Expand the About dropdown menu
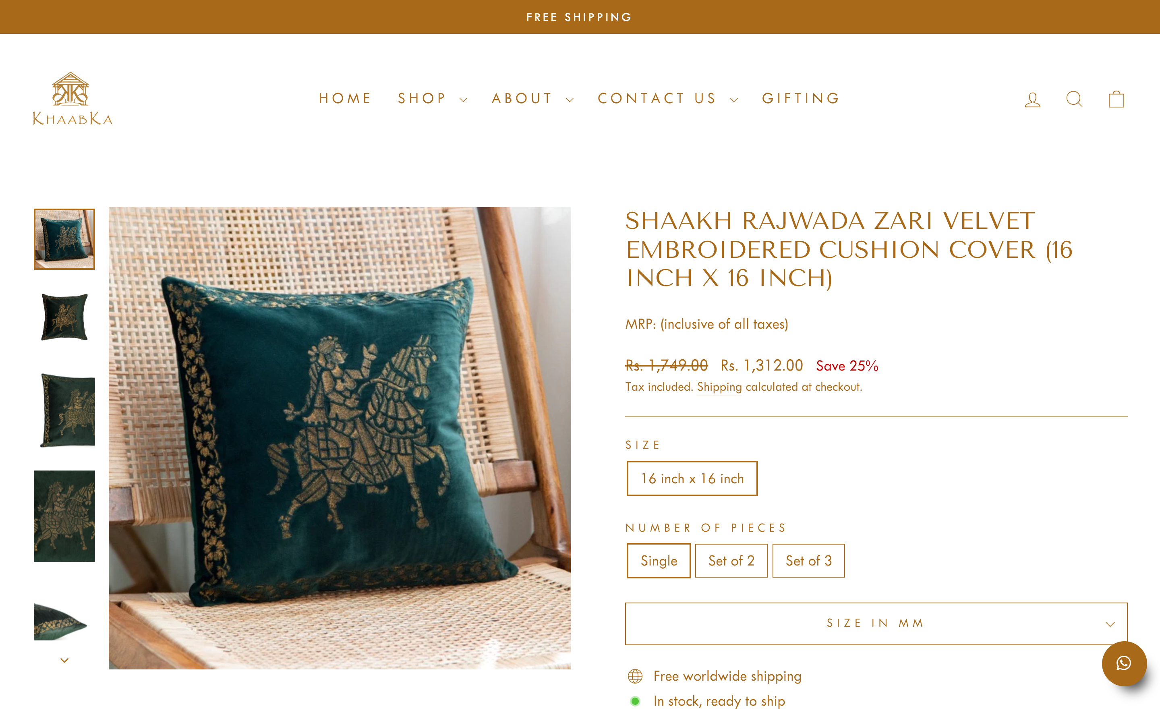The height and width of the screenshot is (725, 1160). [x=532, y=99]
